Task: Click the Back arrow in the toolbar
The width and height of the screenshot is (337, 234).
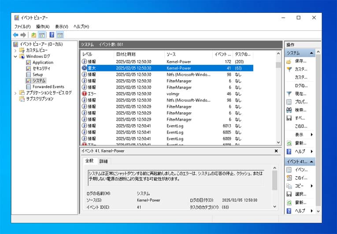Action: pyautogui.click(x=15, y=35)
